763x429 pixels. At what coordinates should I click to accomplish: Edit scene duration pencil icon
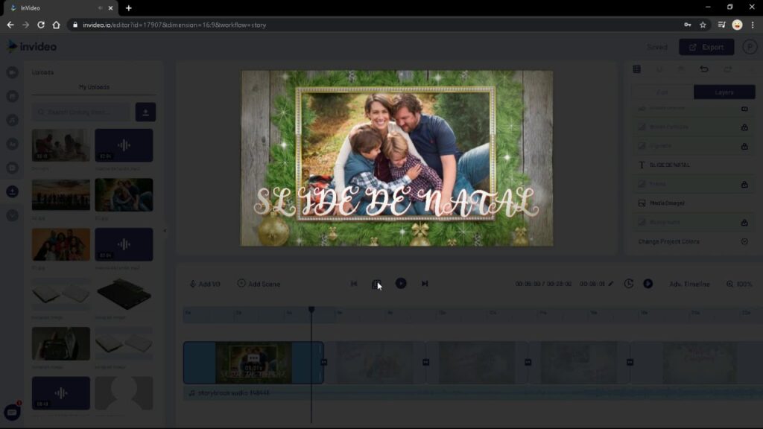tap(611, 284)
